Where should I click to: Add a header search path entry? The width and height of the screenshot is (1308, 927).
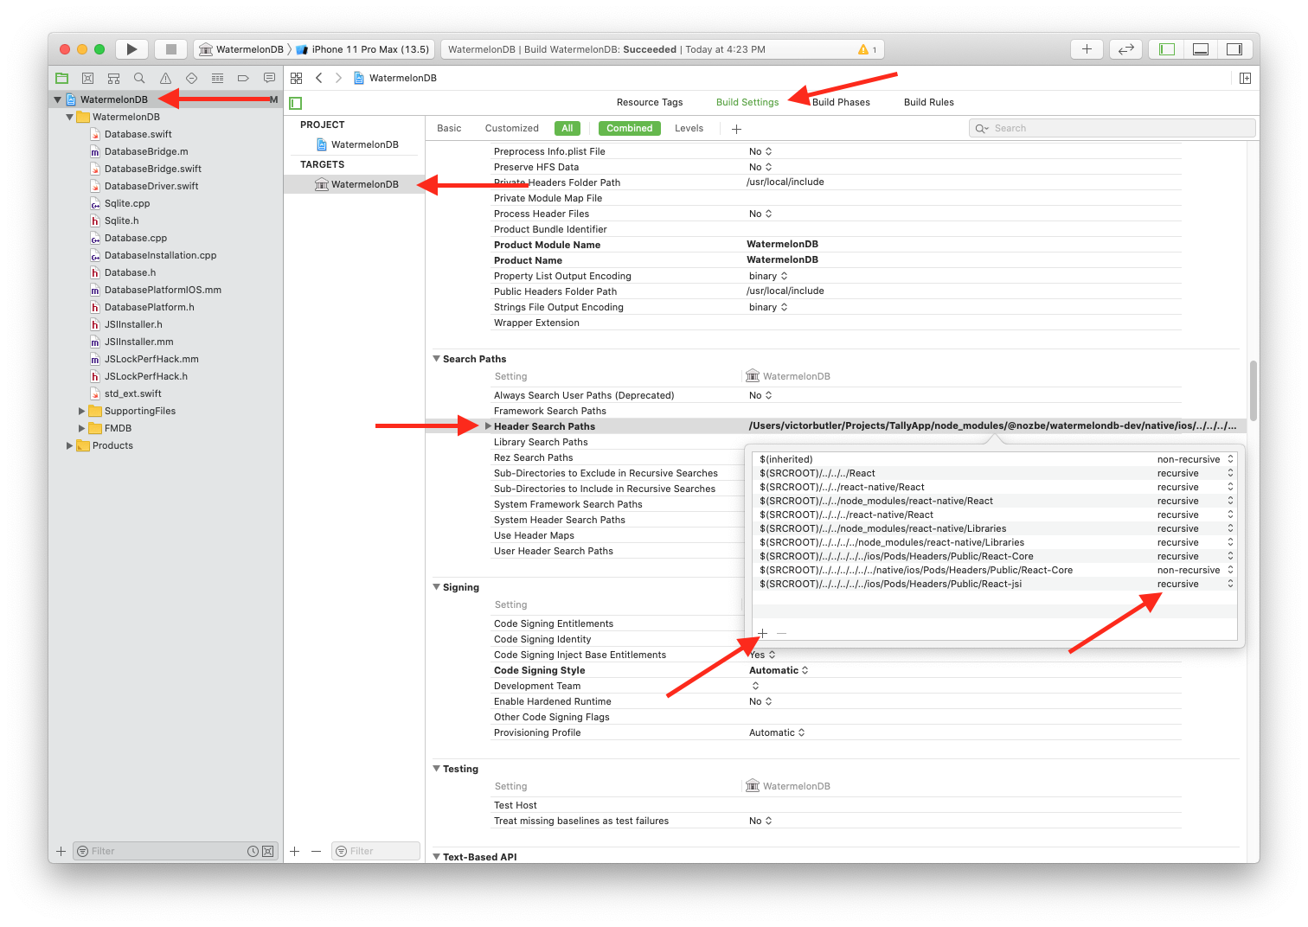click(762, 633)
